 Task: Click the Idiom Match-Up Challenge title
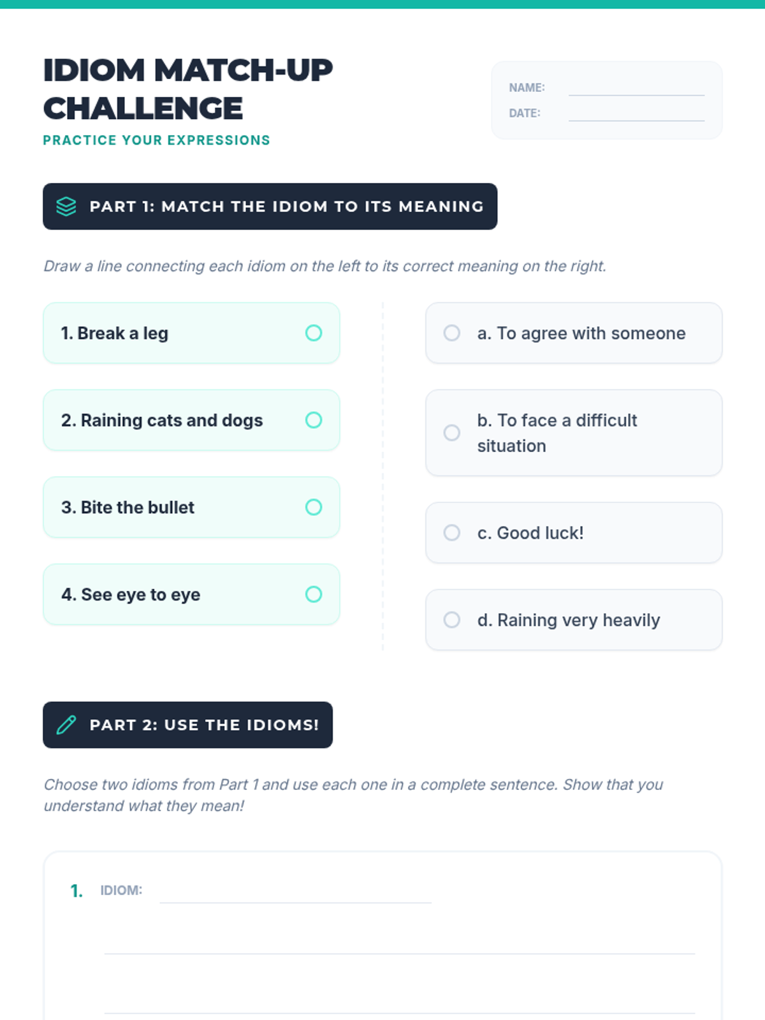coord(188,89)
